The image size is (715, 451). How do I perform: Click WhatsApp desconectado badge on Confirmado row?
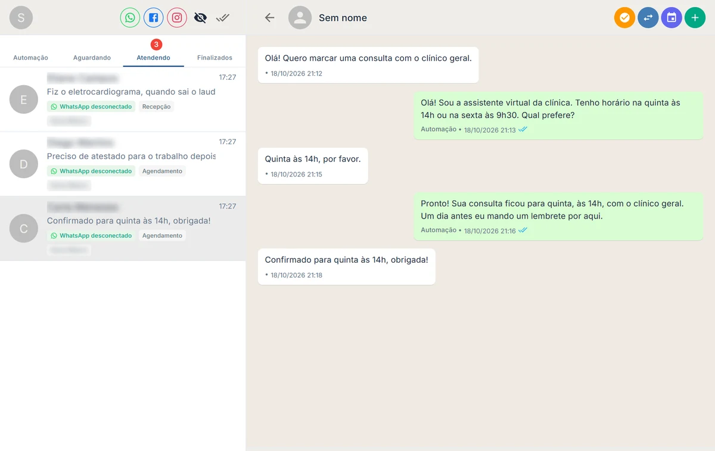coord(91,235)
